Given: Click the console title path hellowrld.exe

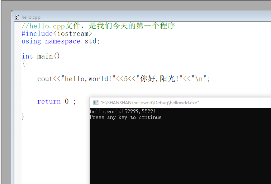Looking at the screenshot, I should click(x=150, y=103).
